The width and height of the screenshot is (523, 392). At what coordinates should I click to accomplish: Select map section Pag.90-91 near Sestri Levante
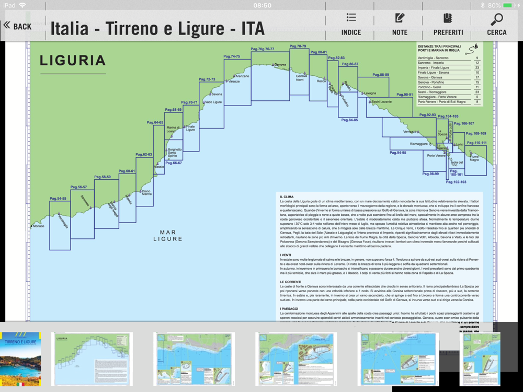click(x=390, y=107)
